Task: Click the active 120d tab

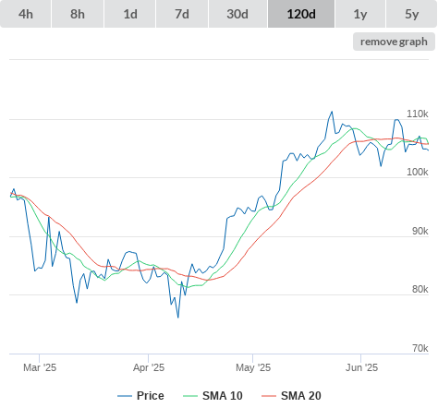Action: click(x=301, y=14)
